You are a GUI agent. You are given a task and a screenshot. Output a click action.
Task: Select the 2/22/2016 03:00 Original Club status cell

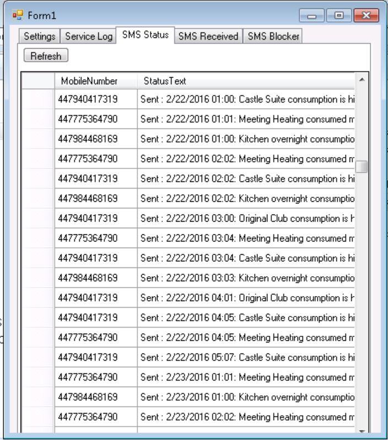[x=245, y=218]
